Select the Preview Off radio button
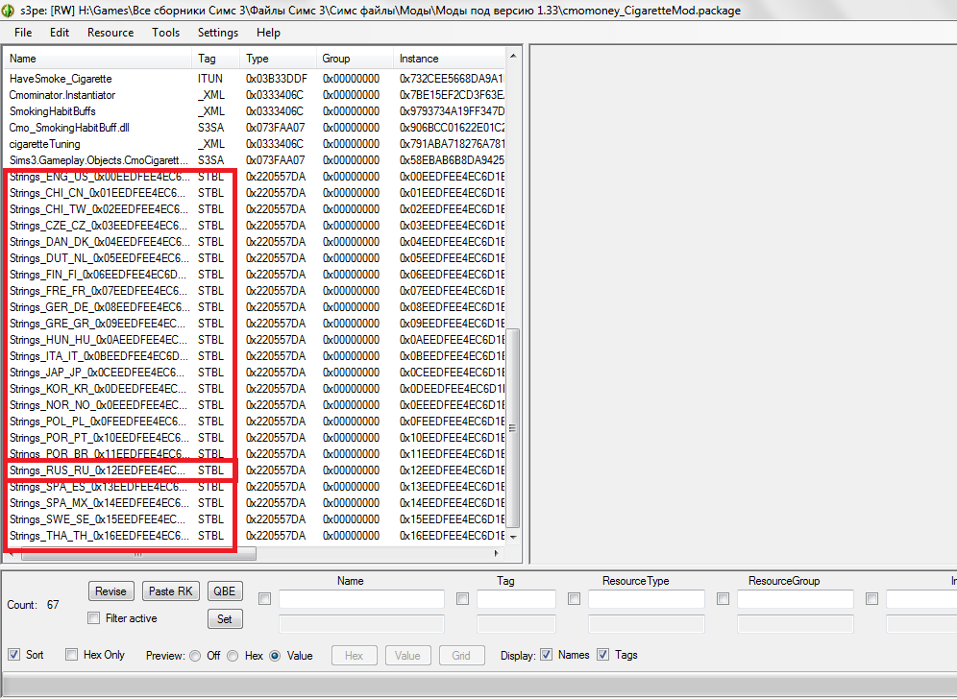Viewport: 957px width, 699px height. tap(196, 656)
